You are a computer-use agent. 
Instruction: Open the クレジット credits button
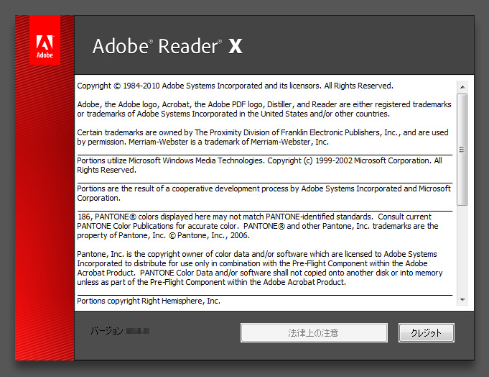coord(426,332)
